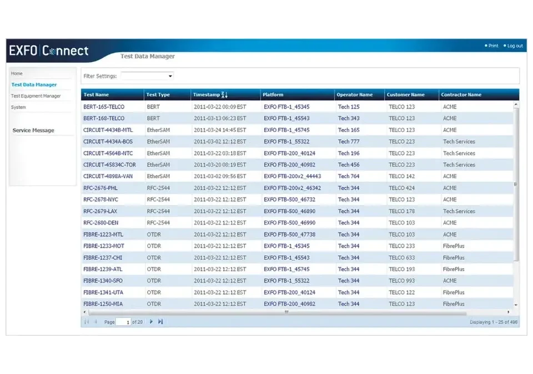
Task: Select platform EXFO FTB-200v2_46342 cell
Action: pyautogui.click(x=293, y=188)
